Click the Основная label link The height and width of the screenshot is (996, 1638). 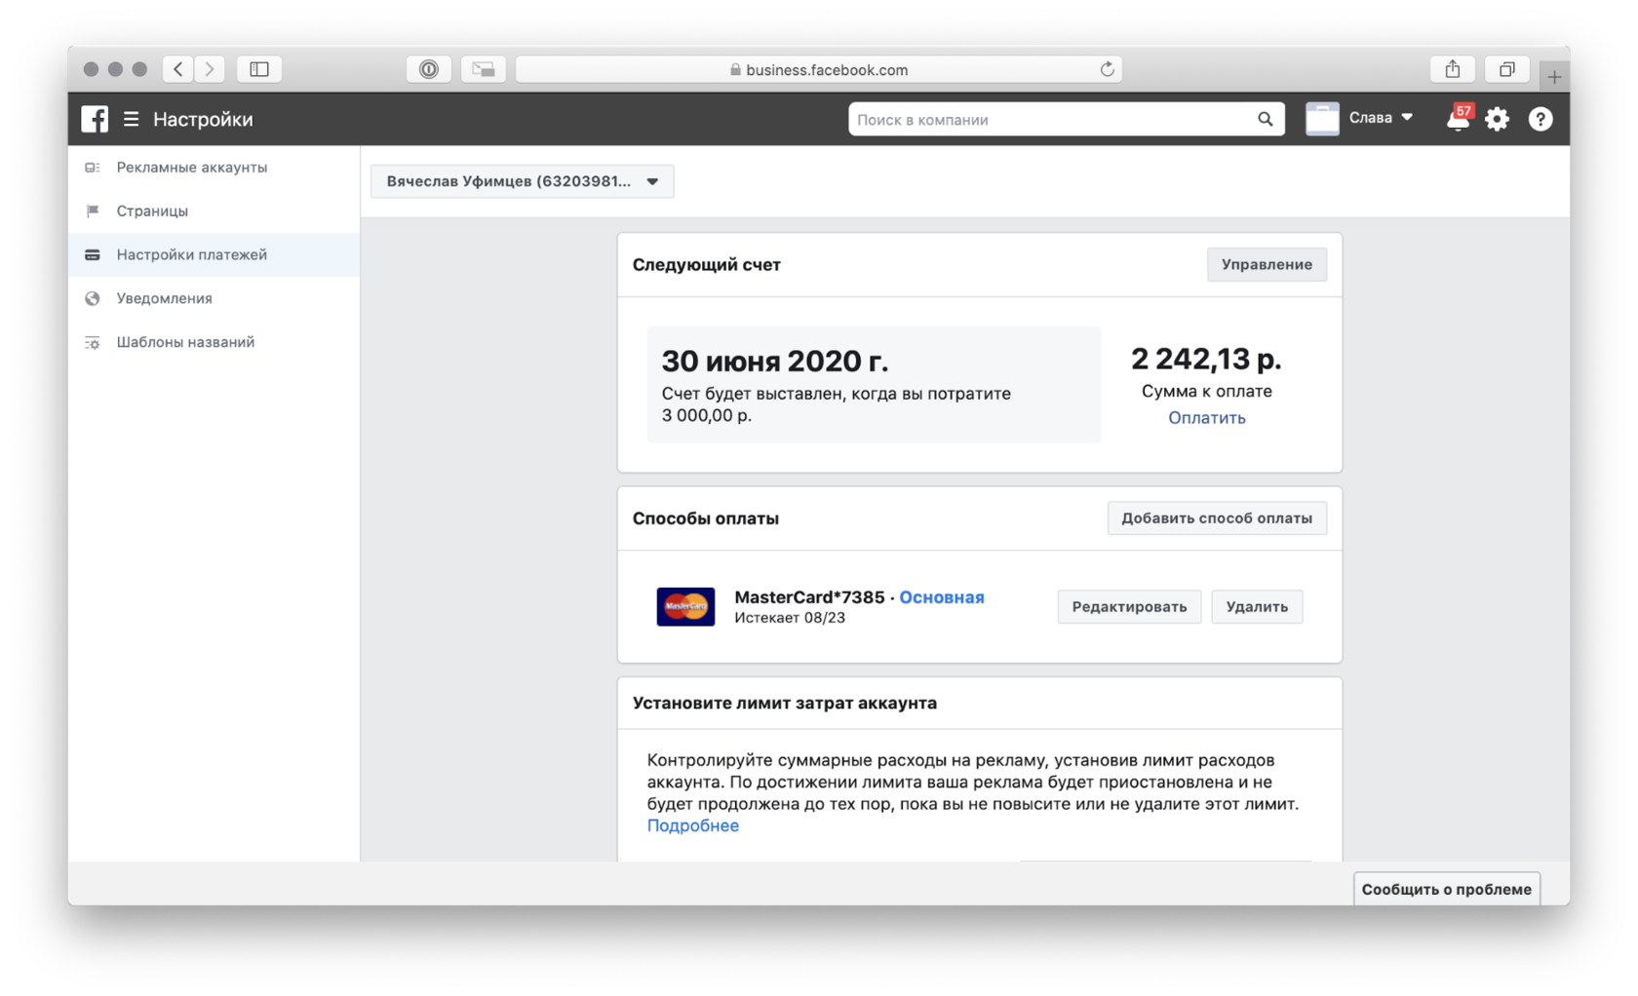pos(942,596)
